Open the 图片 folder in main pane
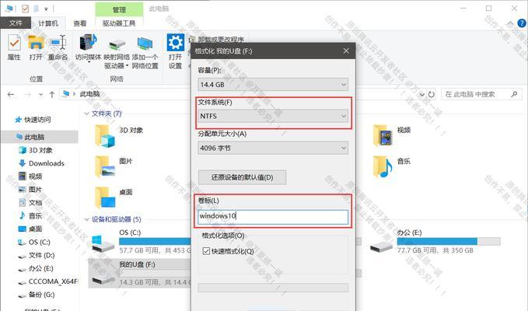Viewport: 528px width, 311px height. pyautogui.click(x=105, y=166)
